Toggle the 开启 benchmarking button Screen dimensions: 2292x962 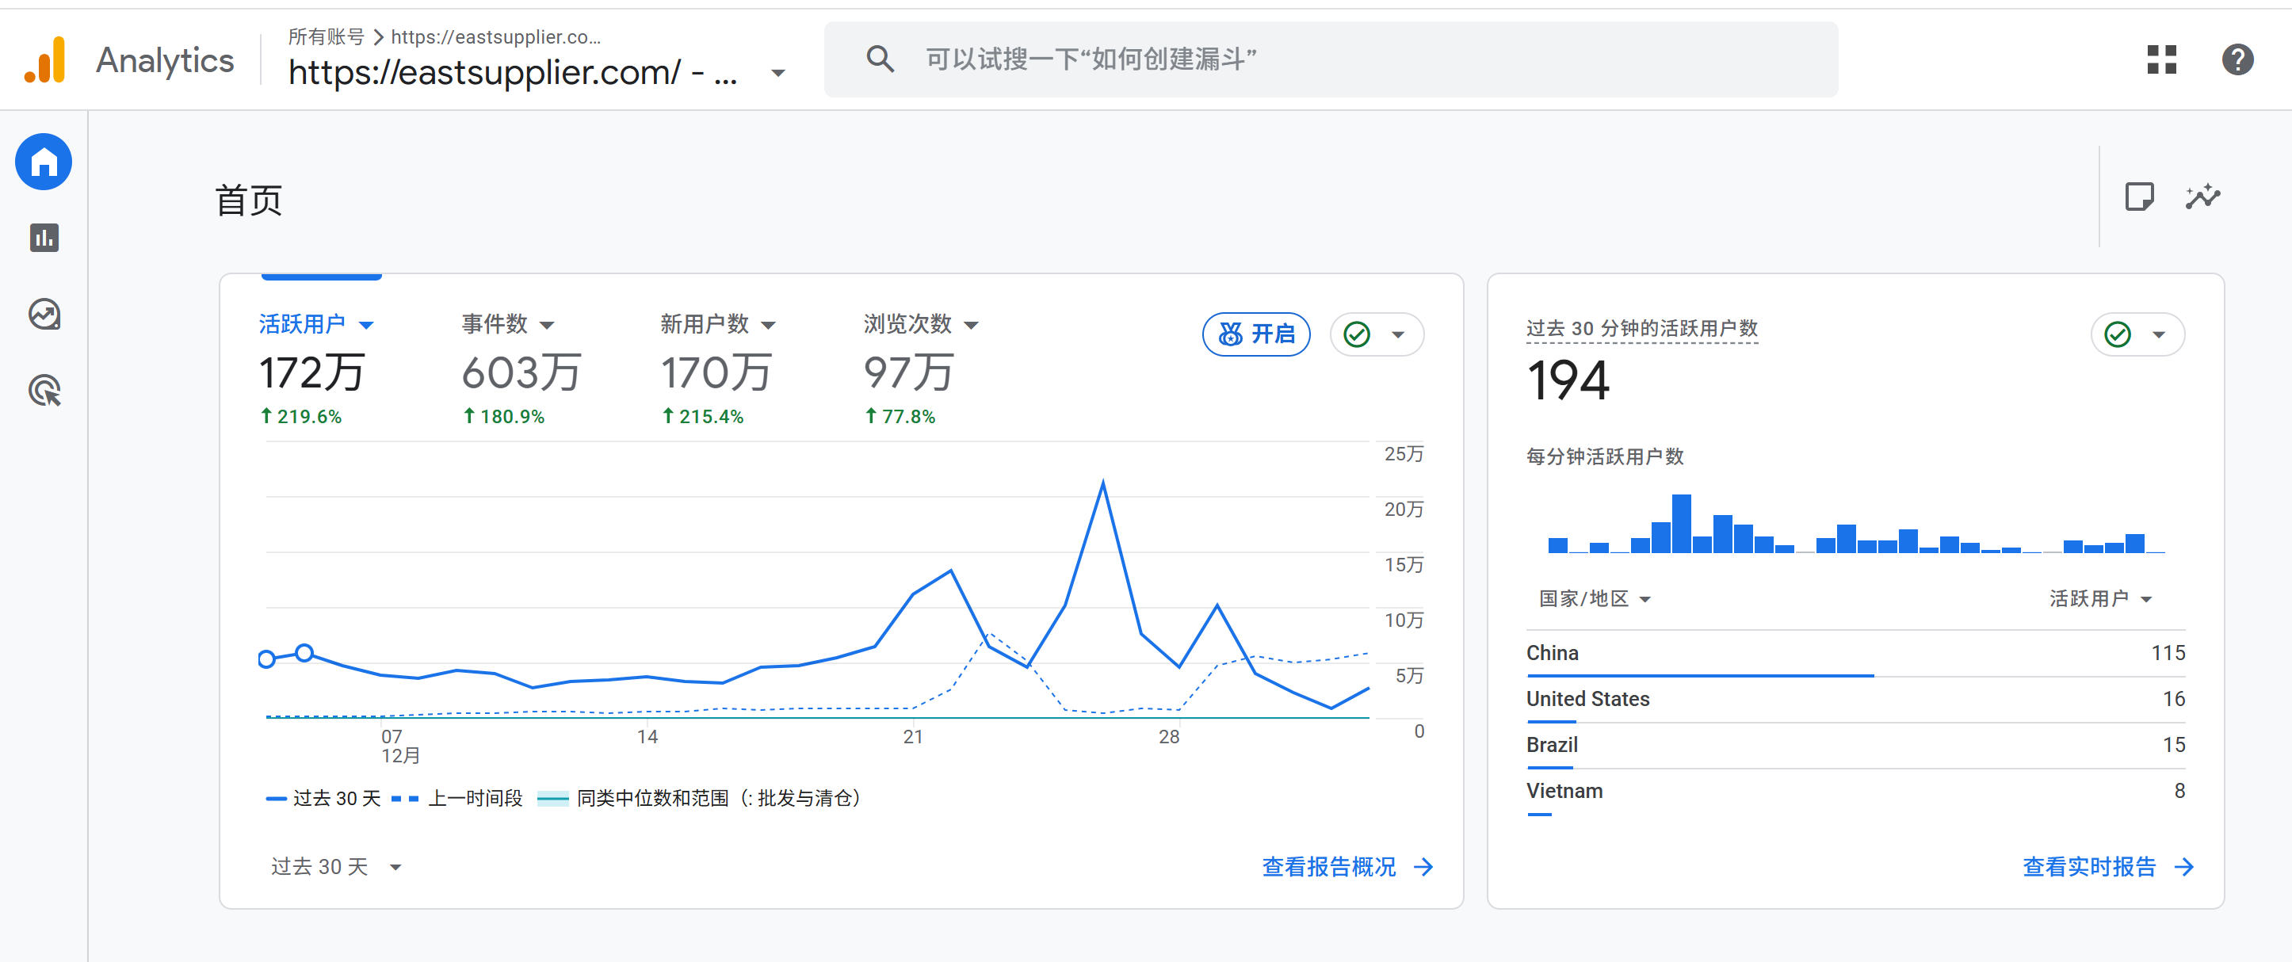coord(1255,334)
